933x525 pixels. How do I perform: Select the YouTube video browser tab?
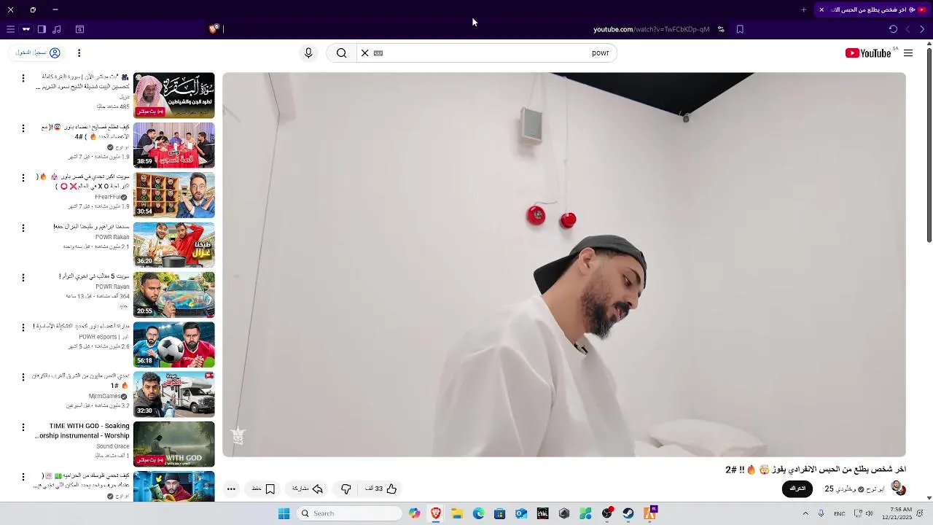pyautogui.click(x=873, y=9)
